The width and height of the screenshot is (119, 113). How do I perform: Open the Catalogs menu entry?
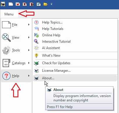[x=16, y=63]
